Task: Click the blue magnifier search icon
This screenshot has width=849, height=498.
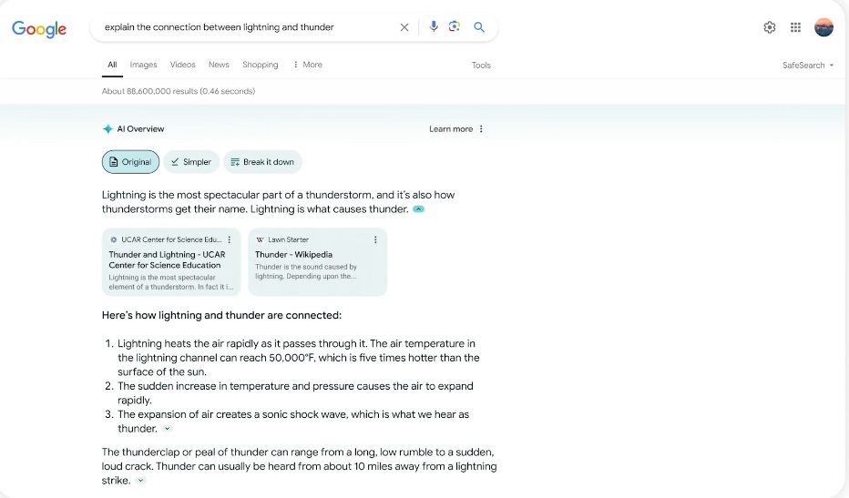Action: click(x=479, y=27)
